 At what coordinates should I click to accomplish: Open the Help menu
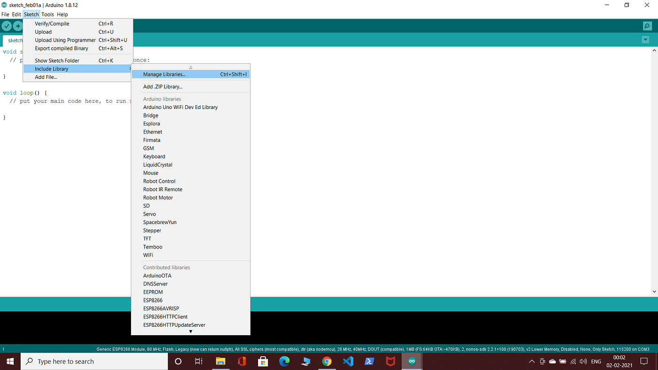coord(63,15)
